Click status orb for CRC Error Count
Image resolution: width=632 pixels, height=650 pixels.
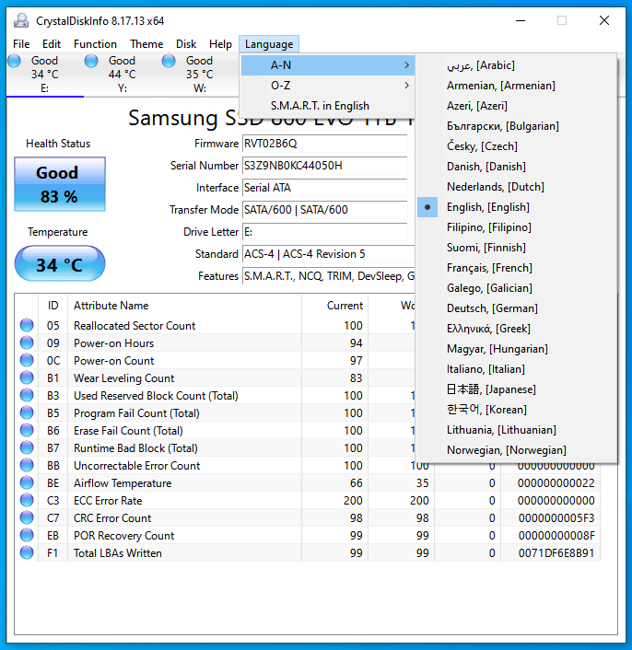click(27, 517)
